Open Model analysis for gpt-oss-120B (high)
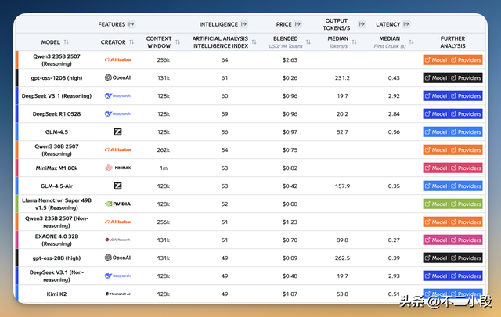Image resolution: width=501 pixels, height=317 pixels. [x=436, y=77]
